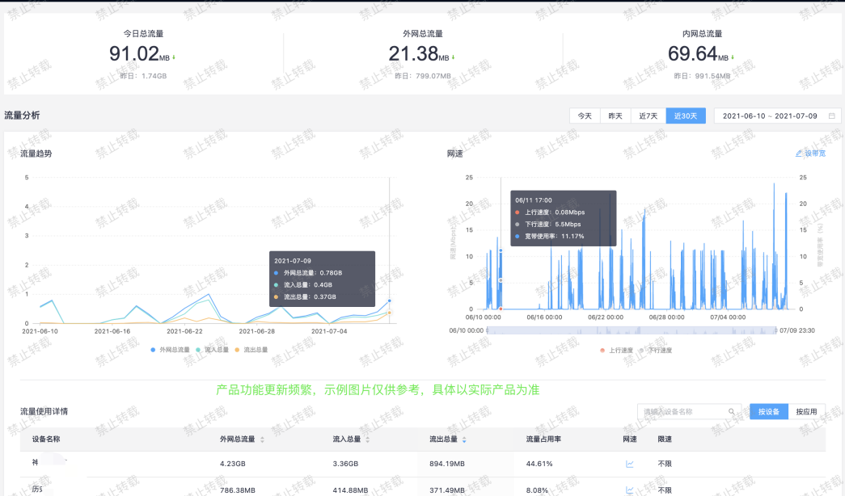Open date range 2021-06-10 ~ 2021-07-09 picker
845x496 pixels.
(777, 116)
